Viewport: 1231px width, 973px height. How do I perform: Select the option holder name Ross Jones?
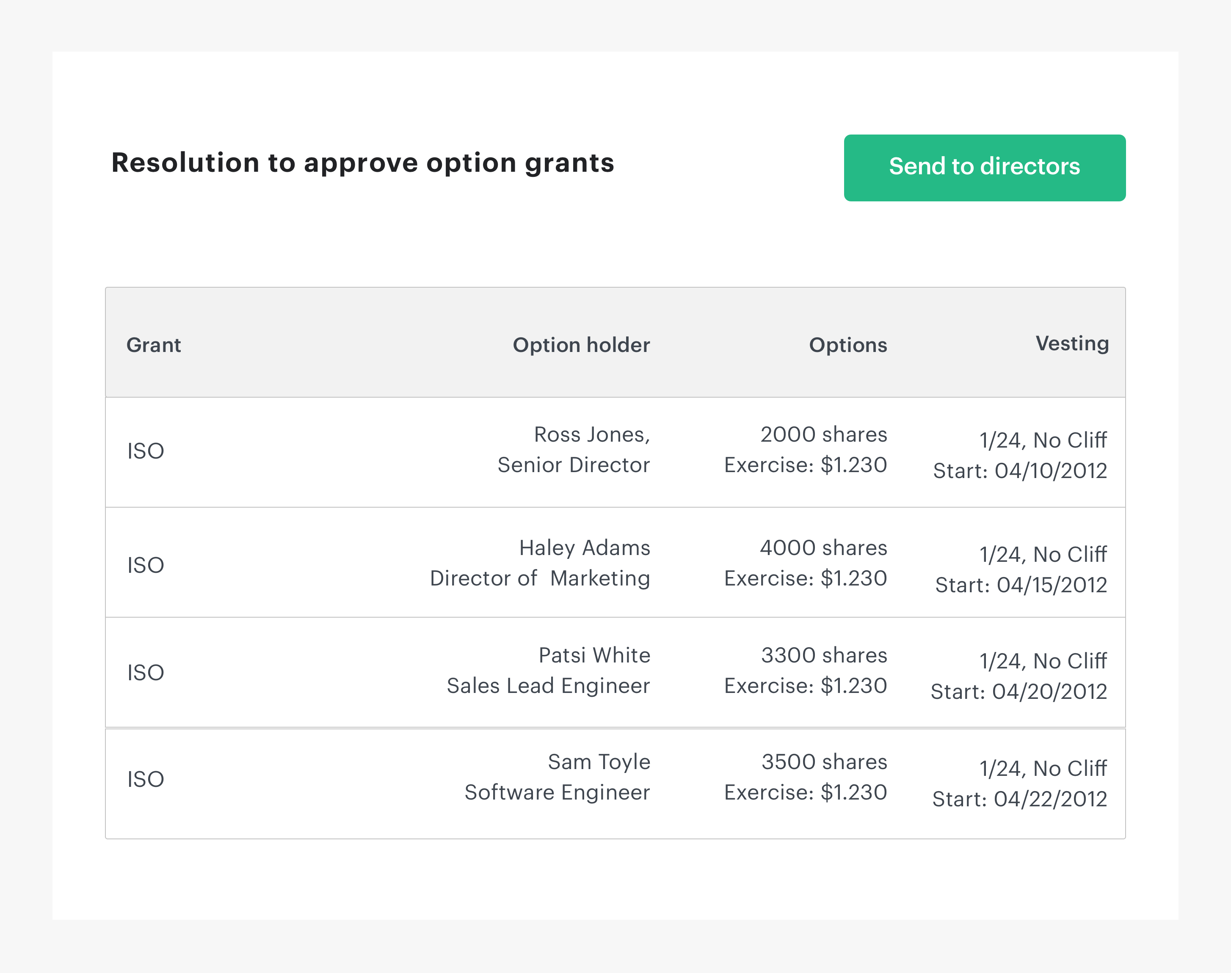coord(592,434)
